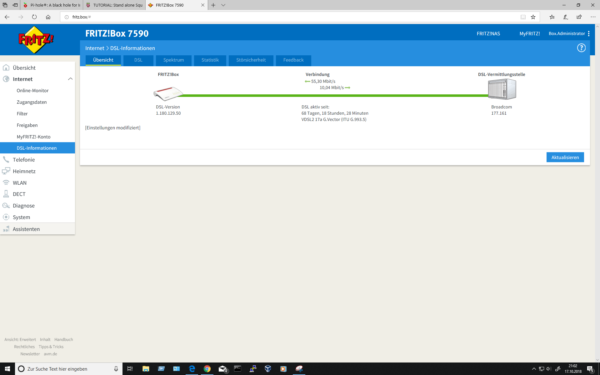The width and height of the screenshot is (600, 375).
Task: Collapse the Internet sidebar section
Action: 70,79
